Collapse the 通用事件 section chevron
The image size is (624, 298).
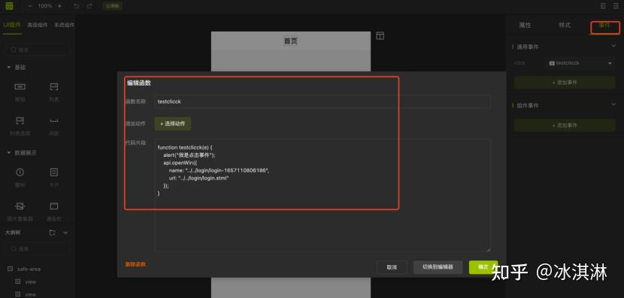click(613, 47)
